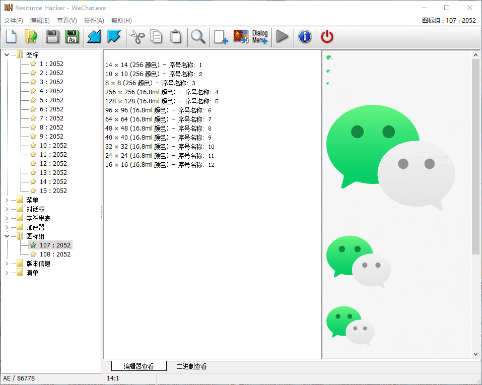Click the Add image resource icon
The width and height of the screenshot is (482, 385).
240,37
